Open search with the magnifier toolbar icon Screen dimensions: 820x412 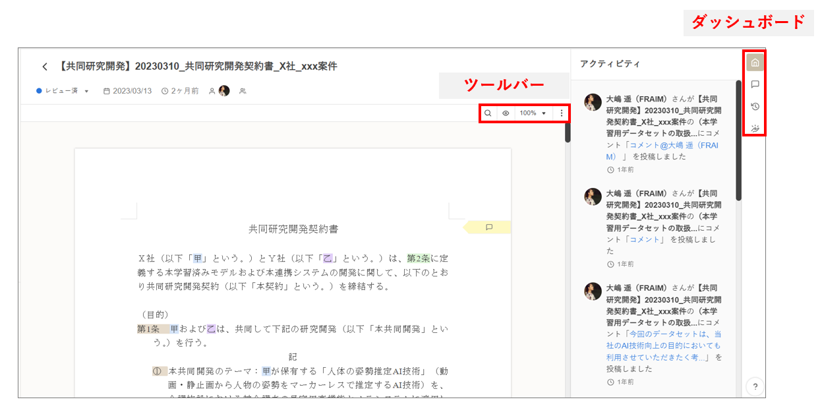coord(488,113)
